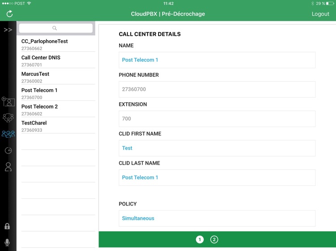The width and height of the screenshot is (336, 251).
Task: Open the hunt group sidebar icon
Action: coord(8,118)
